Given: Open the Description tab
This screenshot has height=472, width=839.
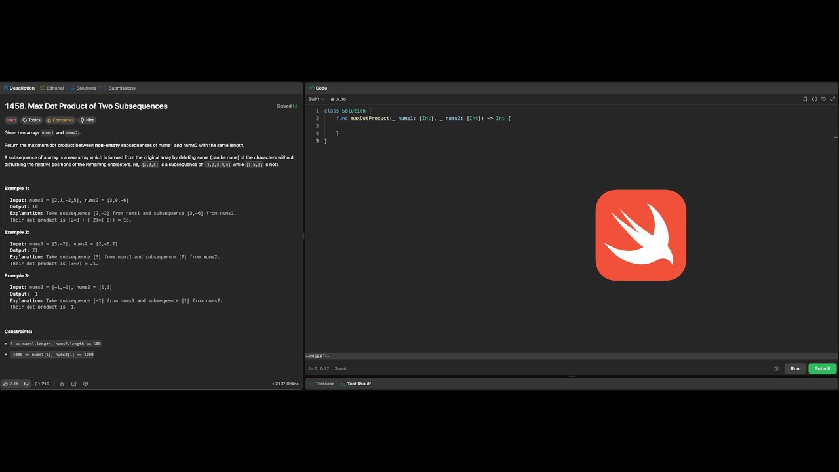Looking at the screenshot, I should point(19,88).
